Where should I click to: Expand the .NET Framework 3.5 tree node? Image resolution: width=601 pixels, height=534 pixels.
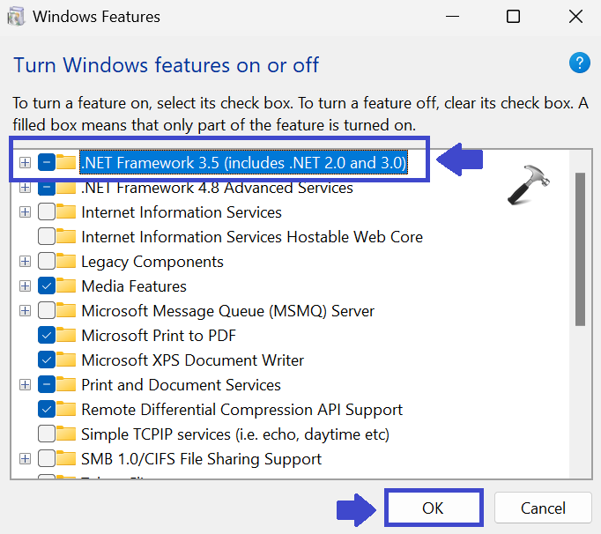pos(25,163)
